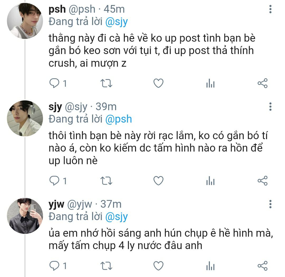Open more options for yjw's tweet
Viewport: 285px width, 277px height.
[x=270, y=204]
